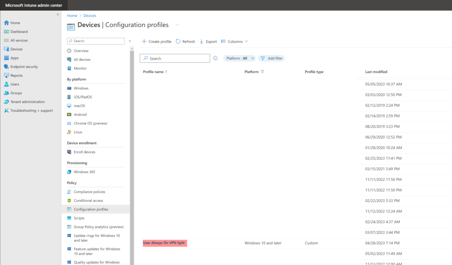Click the Platform column filter funnel icon

point(262,72)
